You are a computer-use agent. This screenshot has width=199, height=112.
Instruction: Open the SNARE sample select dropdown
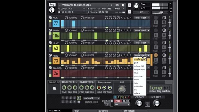coord(142,30)
